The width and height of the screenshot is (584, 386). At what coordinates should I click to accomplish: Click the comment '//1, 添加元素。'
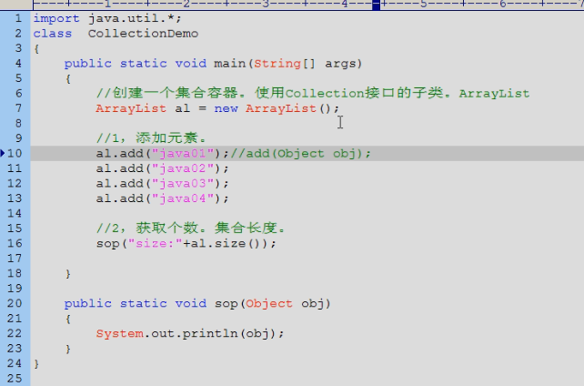(x=151, y=138)
